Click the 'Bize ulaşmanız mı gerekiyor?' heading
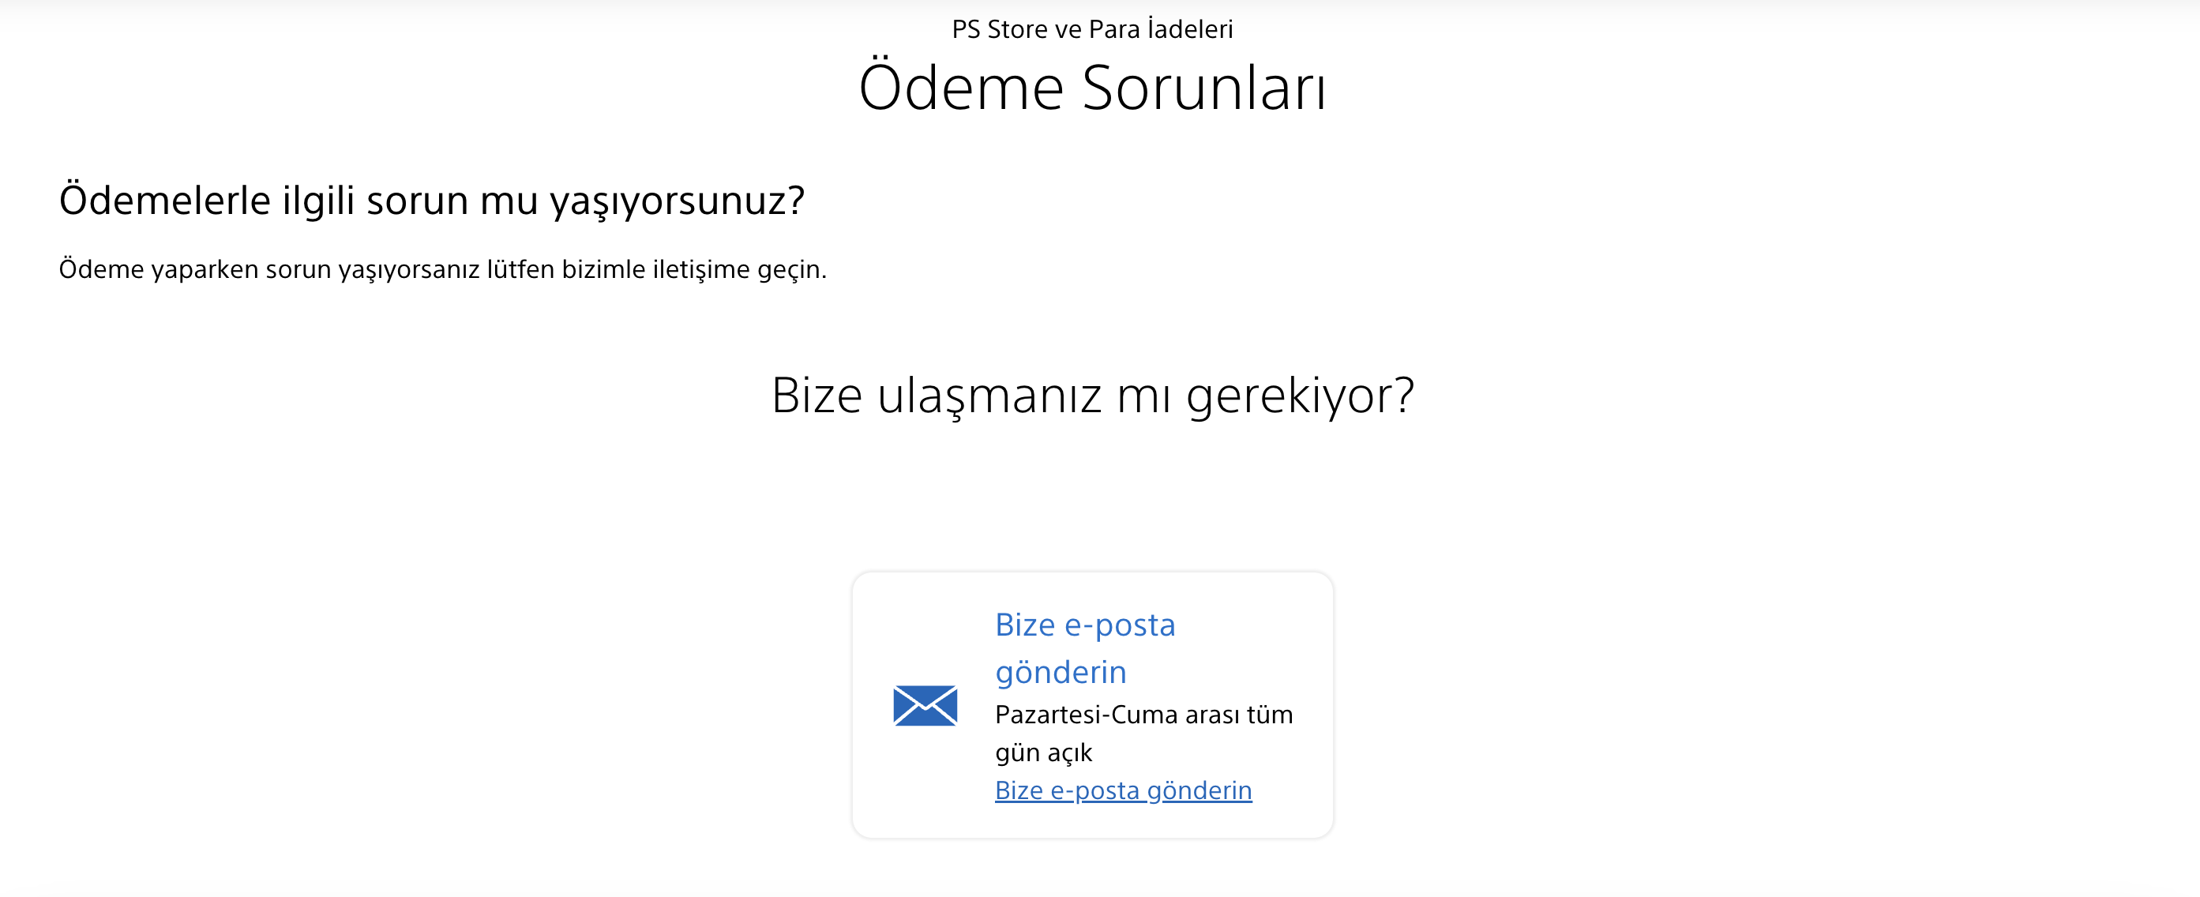The height and width of the screenshot is (897, 2200). tap(1092, 396)
